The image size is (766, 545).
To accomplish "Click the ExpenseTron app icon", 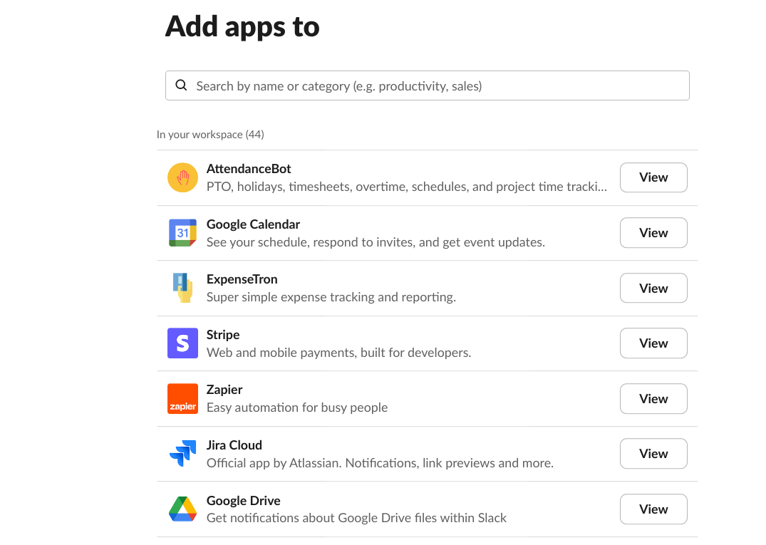I will point(182,288).
